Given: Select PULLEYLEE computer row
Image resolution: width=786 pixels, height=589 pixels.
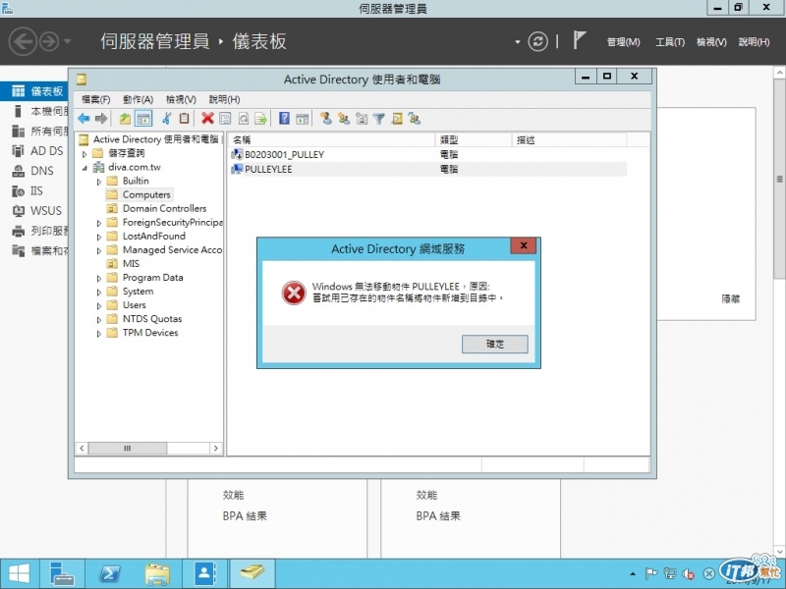Looking at the screenshot, I should click(428, 169).
